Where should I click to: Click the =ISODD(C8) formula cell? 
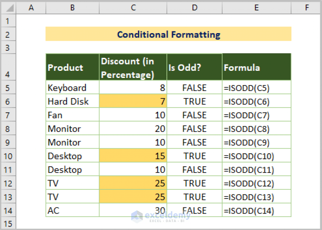(257, 129)
